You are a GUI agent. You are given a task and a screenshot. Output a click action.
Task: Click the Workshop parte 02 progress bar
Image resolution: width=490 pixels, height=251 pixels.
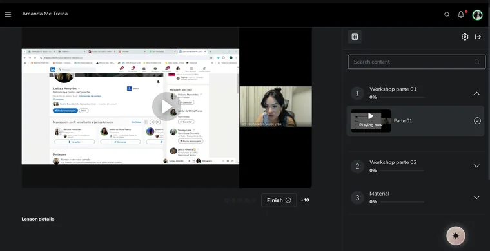pyautogui.click(x=402, y=171)
